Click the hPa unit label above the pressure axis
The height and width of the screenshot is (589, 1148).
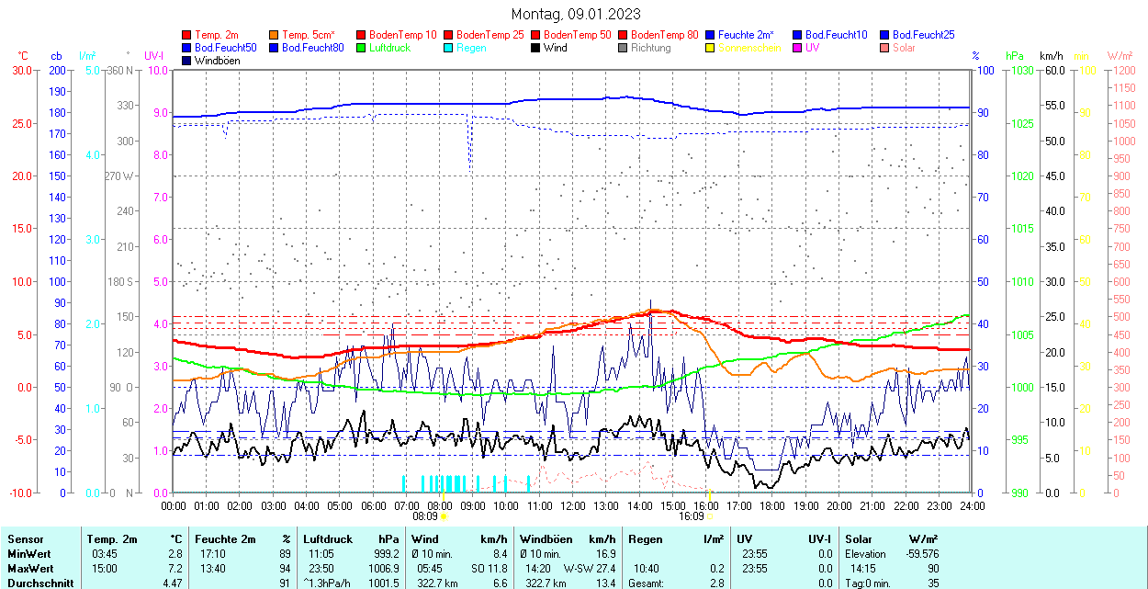1015,56
